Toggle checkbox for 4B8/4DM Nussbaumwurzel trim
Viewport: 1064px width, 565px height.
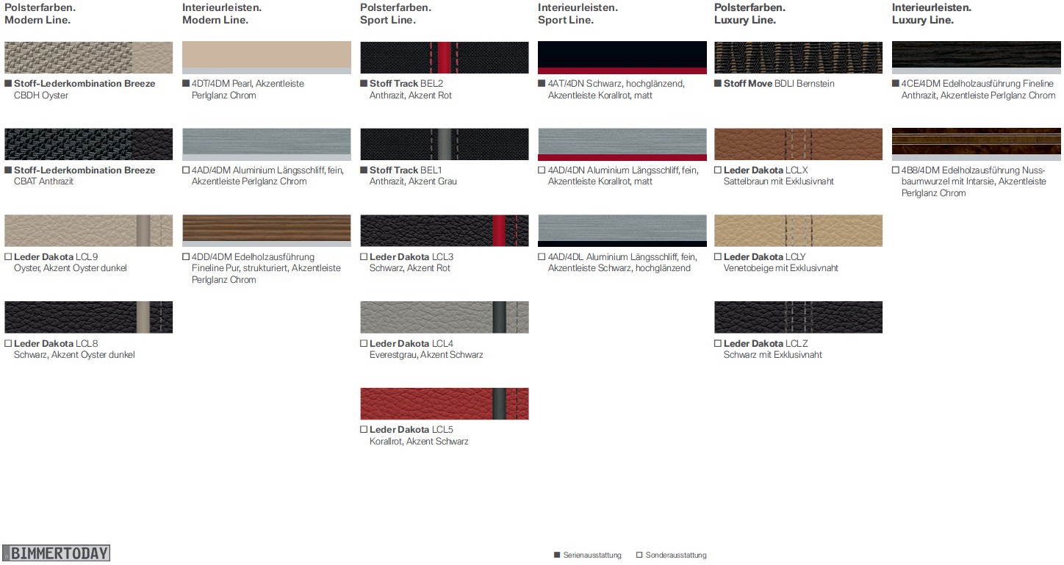click(x=896, y=170)
